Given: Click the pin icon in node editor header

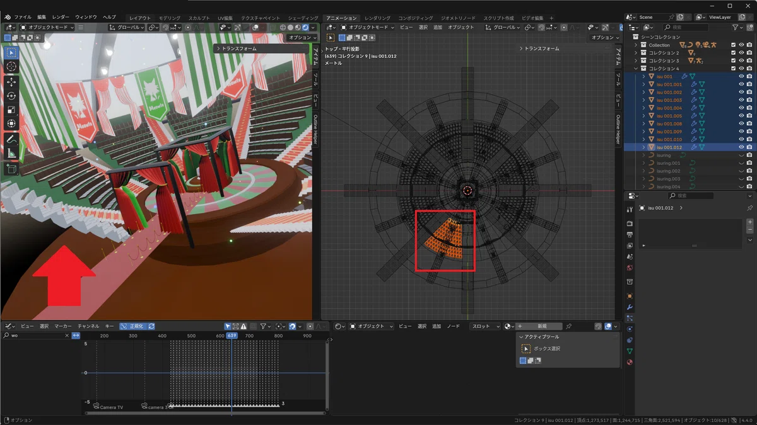Looking at the screenshot, I should click(x=568, y=326).
